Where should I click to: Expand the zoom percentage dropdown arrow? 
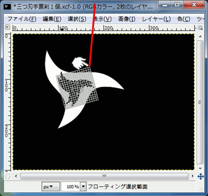coord(83,187)
